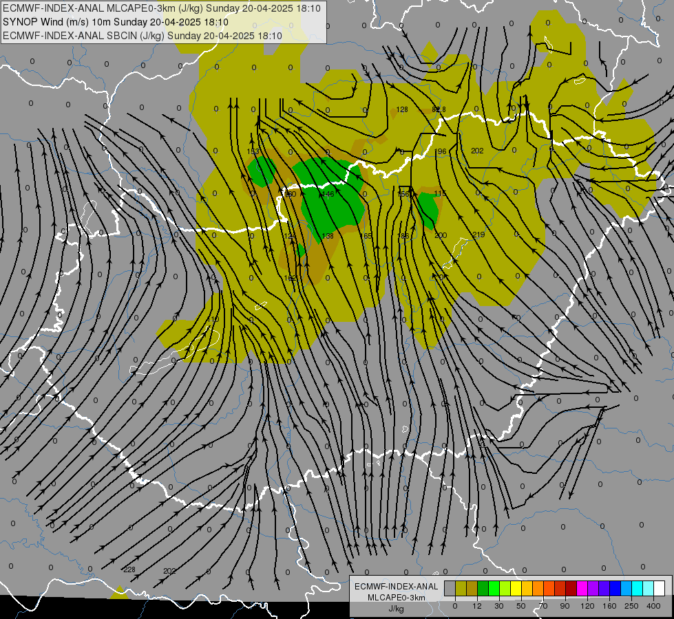Click the map value 110
This screenshot has height=619, width=674.
click(213, 319)
